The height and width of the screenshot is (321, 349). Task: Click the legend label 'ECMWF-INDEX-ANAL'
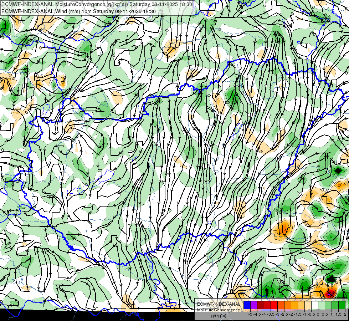pyautogui.click(x=219, y=304)
